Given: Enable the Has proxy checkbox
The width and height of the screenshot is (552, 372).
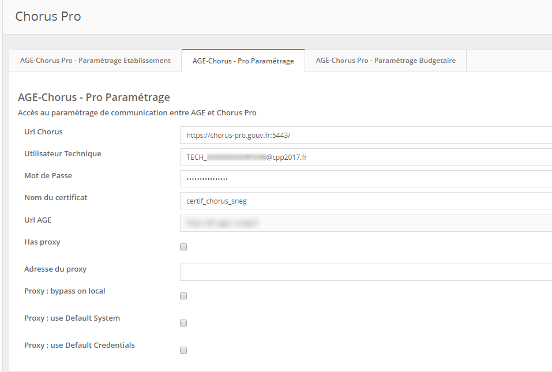Looking at the screenshot, I should (x=183, y=247).
